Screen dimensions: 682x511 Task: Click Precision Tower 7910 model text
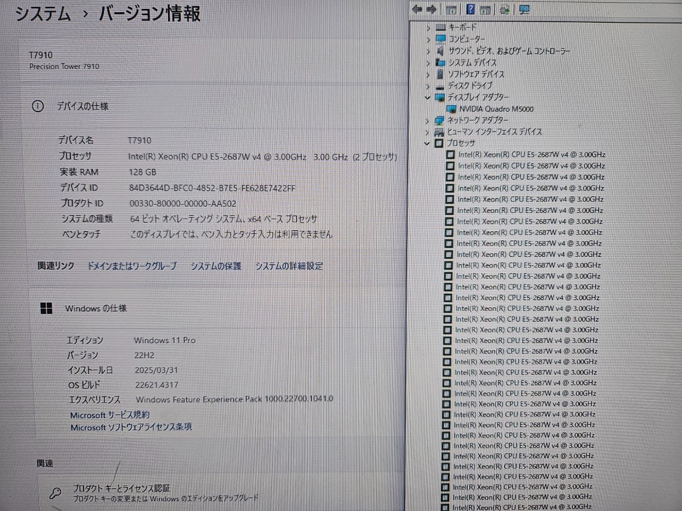[x=64, y=66]
